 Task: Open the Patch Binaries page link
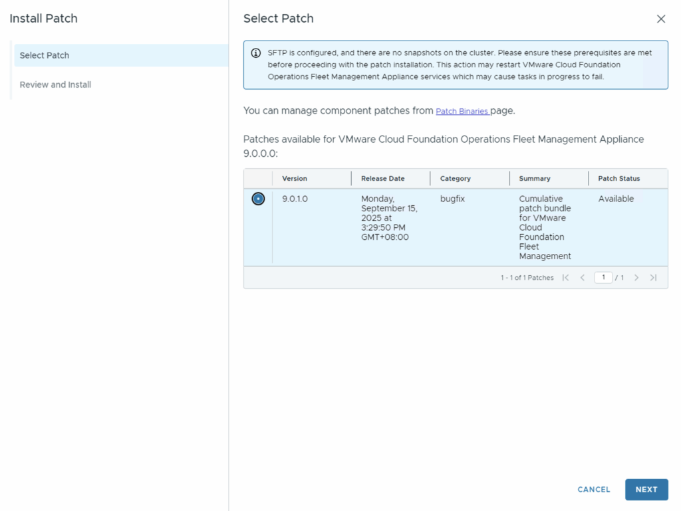coord(462,112)
